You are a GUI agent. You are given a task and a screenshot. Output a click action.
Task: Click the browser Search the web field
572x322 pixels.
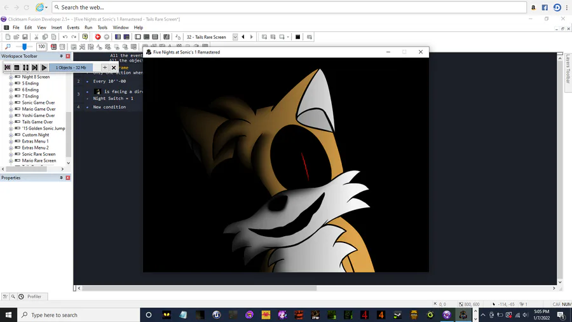click(x=289, y=7)
